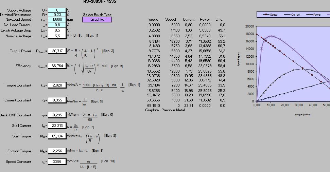
Task: Click the Back-EMF Constant value cell
Action: (x=57, y=115)
